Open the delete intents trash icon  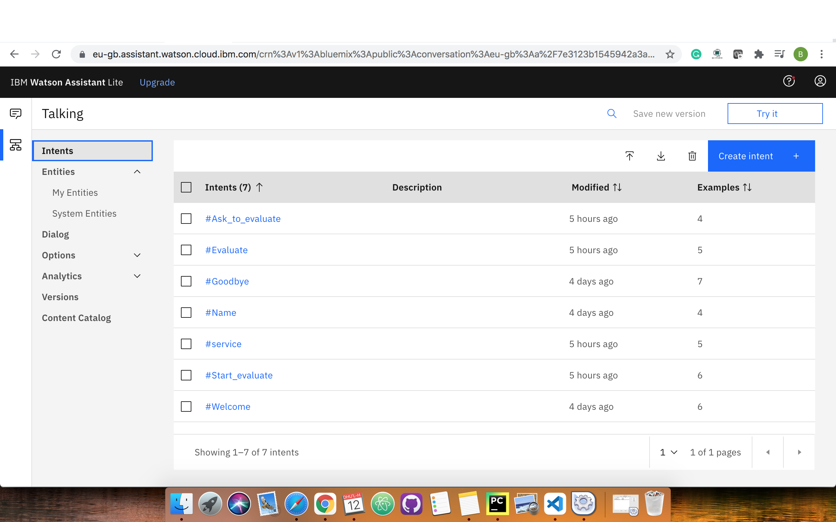[x=692, y=156]
